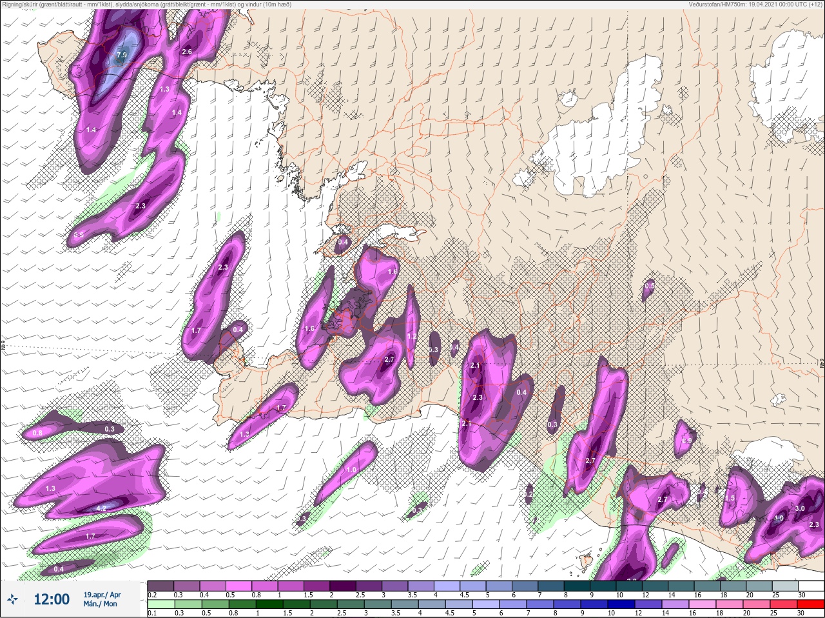
Task: Click the 0.8 precipitation value on the map
Action: tap(37, 433)
